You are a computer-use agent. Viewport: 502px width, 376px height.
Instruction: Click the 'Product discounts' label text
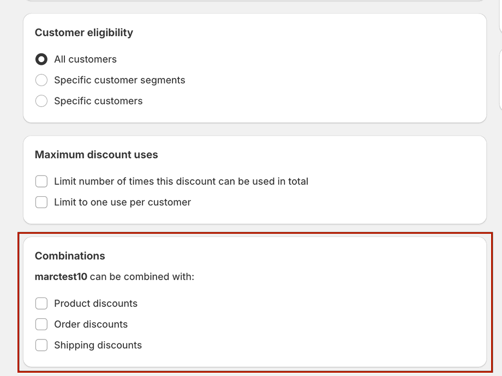[x=95, y=304]
